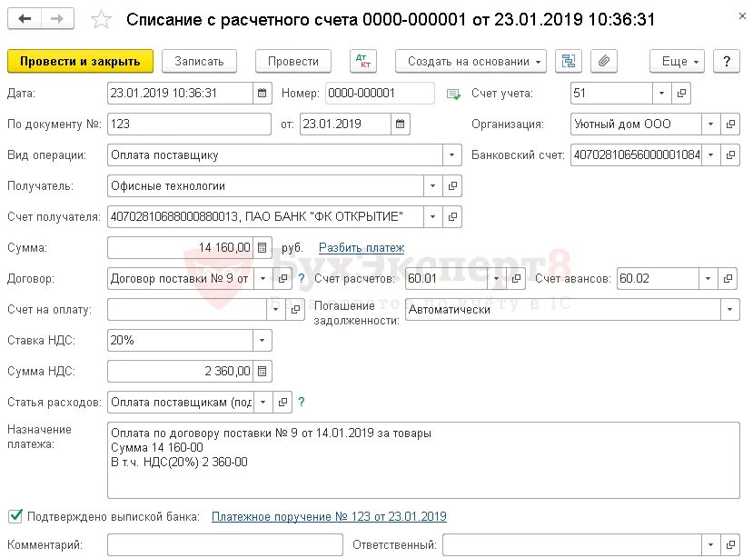Show help hint next to Статья расходов

pos(301,402)
